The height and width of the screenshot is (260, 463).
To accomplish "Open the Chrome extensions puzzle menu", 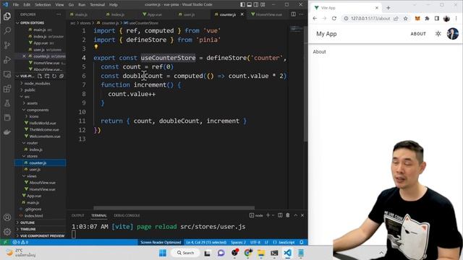I will click(x=427, y=18).
